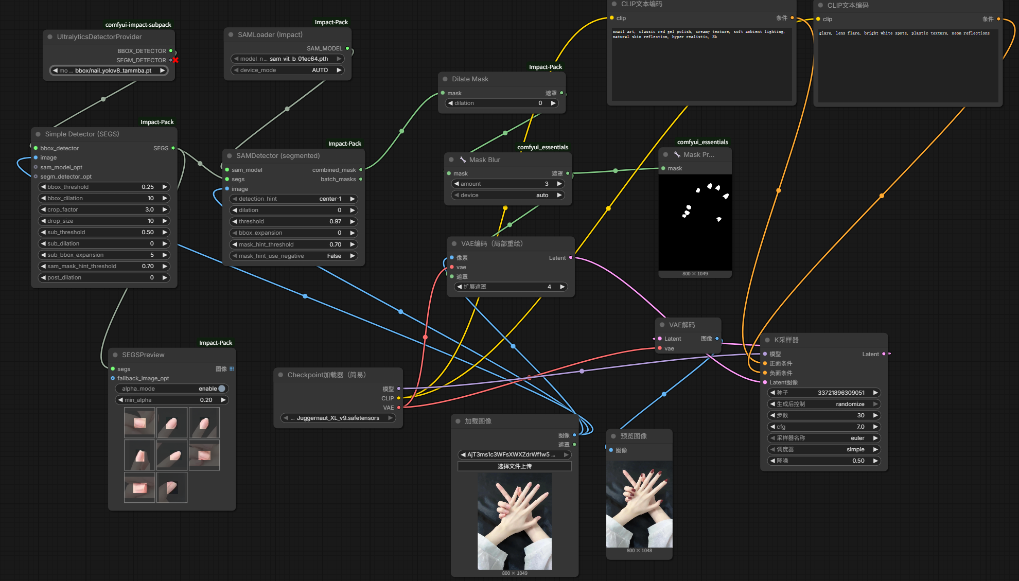
Task: Toggle alpha_mode enable switch in SEGSPreview
Action: [222, 389]
